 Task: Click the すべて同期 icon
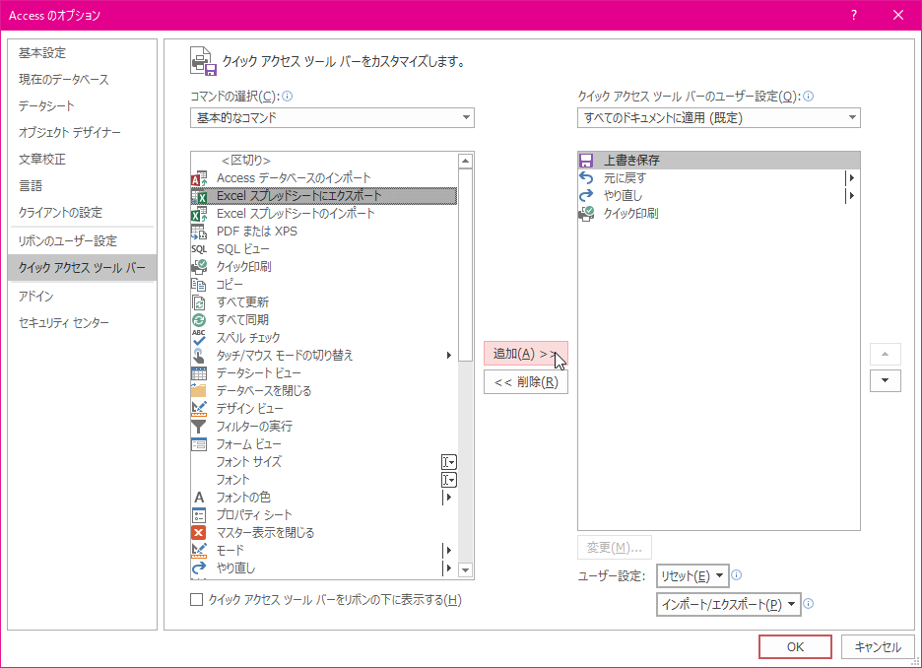click(x=199, y=320)
